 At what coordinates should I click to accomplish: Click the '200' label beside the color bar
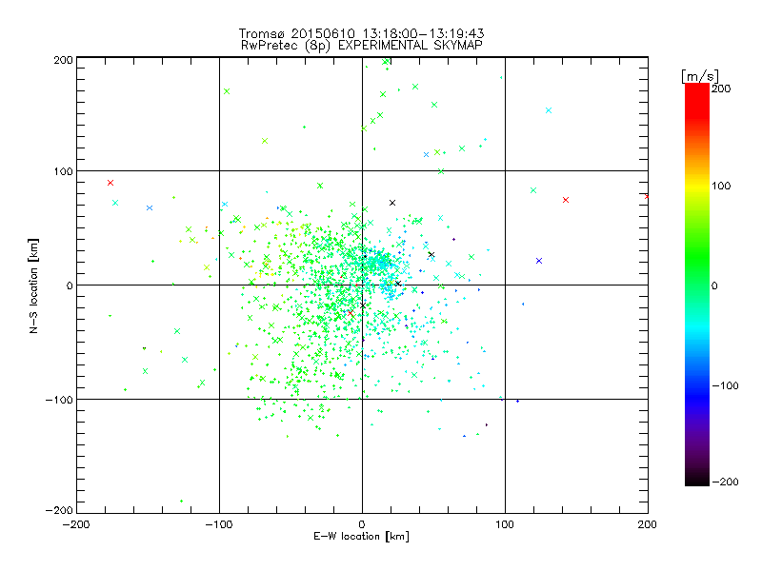pos(721,89)
